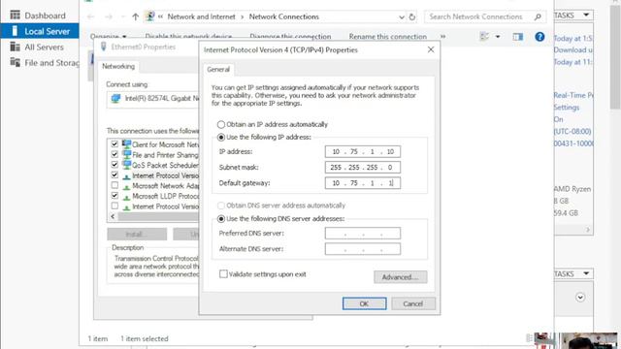Click Intel 82574L Gigabit adapter icon
Image resolution: width=621 pixels, height=349 pixels.
[x=115, y=99]
